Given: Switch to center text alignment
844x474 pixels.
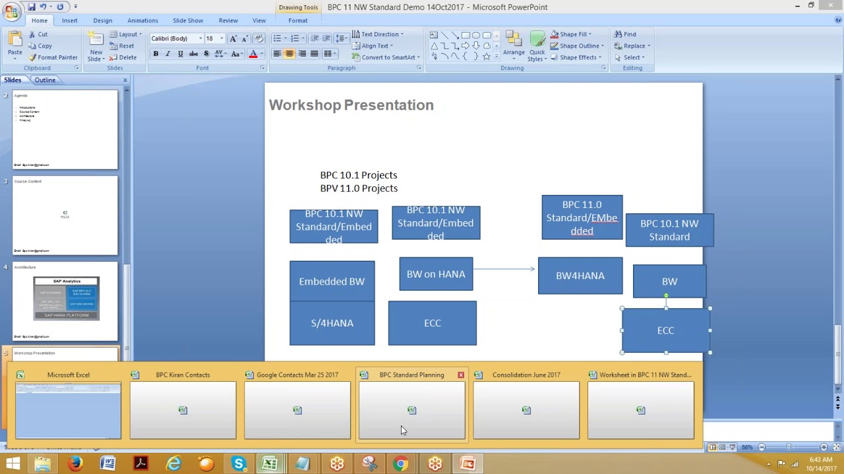Looking at the screenshot, I should tap(289, 54).
